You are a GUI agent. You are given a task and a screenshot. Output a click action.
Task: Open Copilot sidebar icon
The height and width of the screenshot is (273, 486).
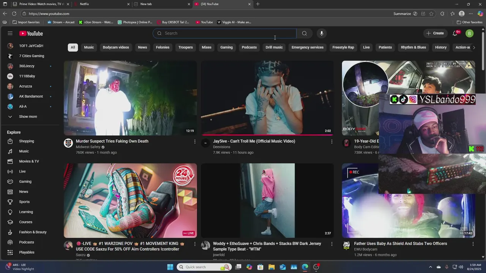(480, 14)
